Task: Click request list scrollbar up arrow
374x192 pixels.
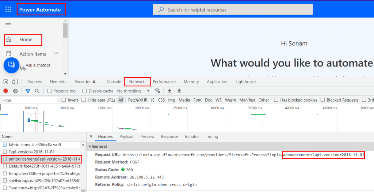Action: tap(83, 145)
